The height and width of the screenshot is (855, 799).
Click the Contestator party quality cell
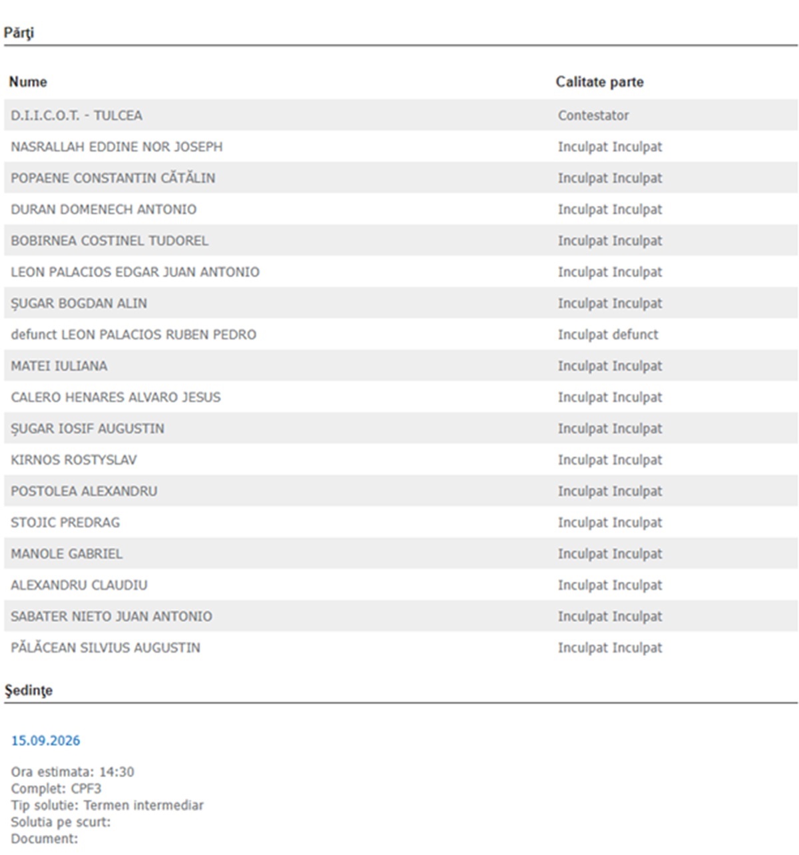click(593, 115)
